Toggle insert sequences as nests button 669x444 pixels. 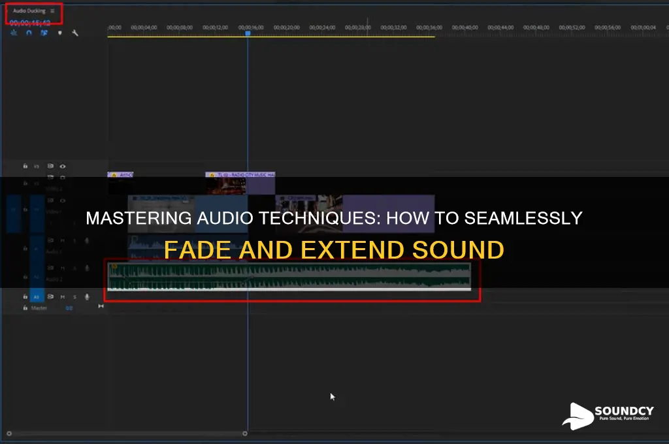(x=14, y=33)
